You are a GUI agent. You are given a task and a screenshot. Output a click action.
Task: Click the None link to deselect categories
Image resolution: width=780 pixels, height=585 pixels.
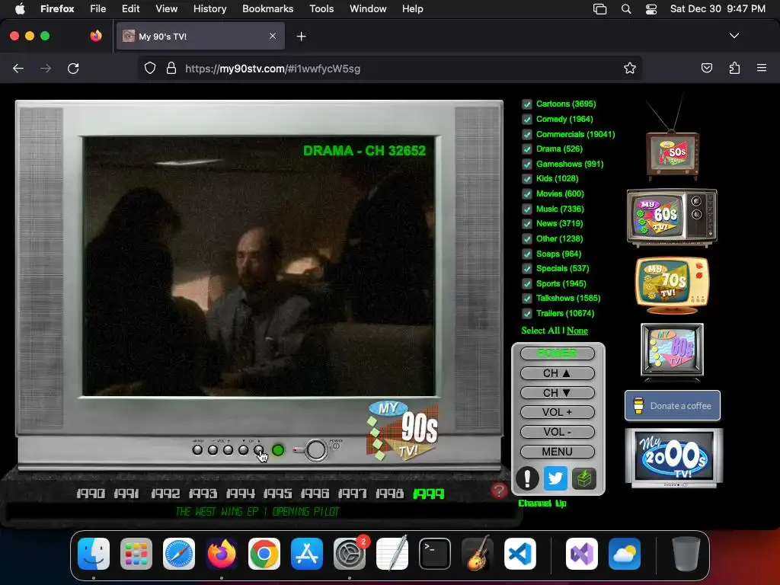[577, 331]
